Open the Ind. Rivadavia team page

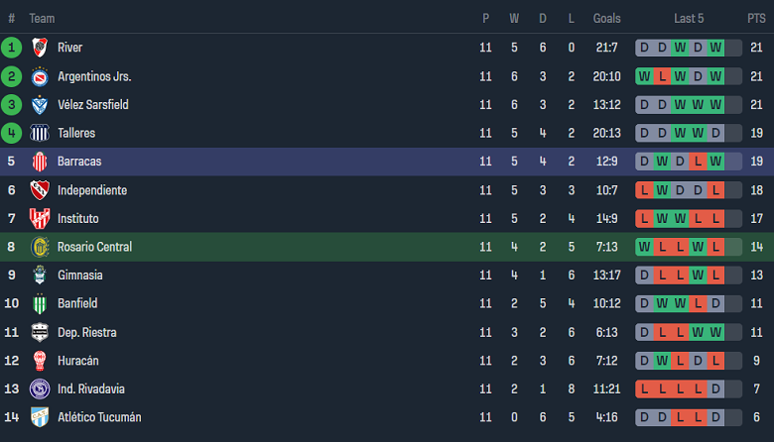click(x=90, y=388)
